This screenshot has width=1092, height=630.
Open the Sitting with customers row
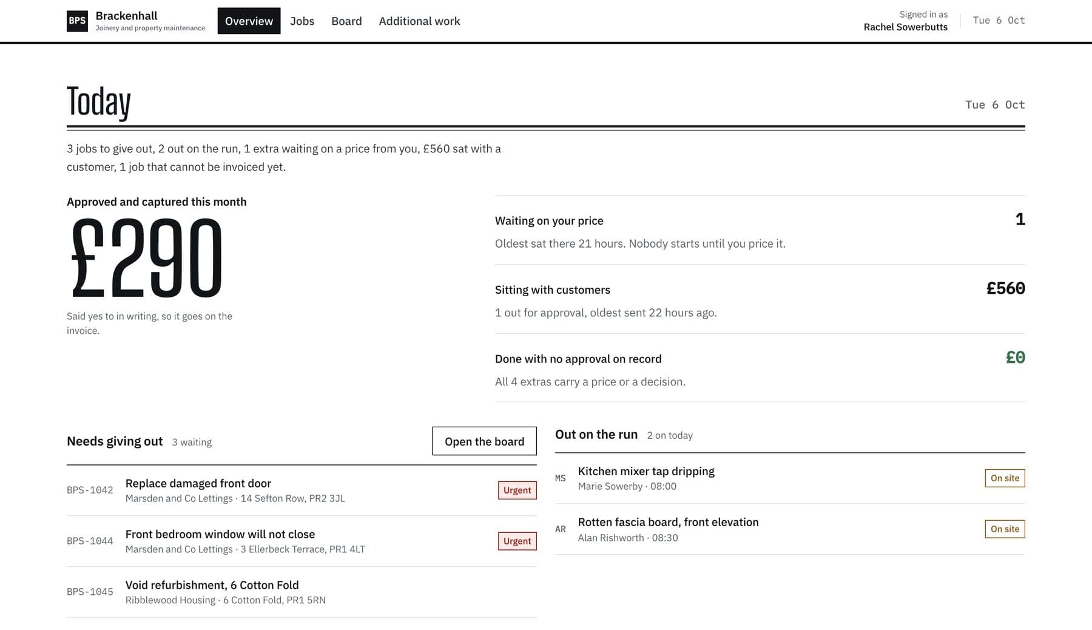(760, 299)
